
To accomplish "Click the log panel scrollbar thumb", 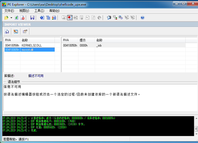I will 196,129.
